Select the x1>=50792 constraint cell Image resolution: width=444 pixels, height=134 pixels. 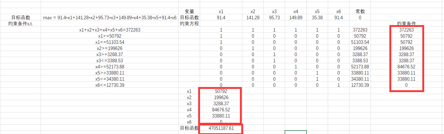point(110,36)
